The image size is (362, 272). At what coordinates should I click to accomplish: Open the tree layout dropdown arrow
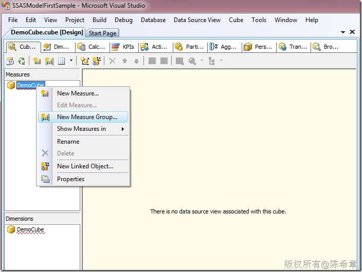(x=221, y=61)
